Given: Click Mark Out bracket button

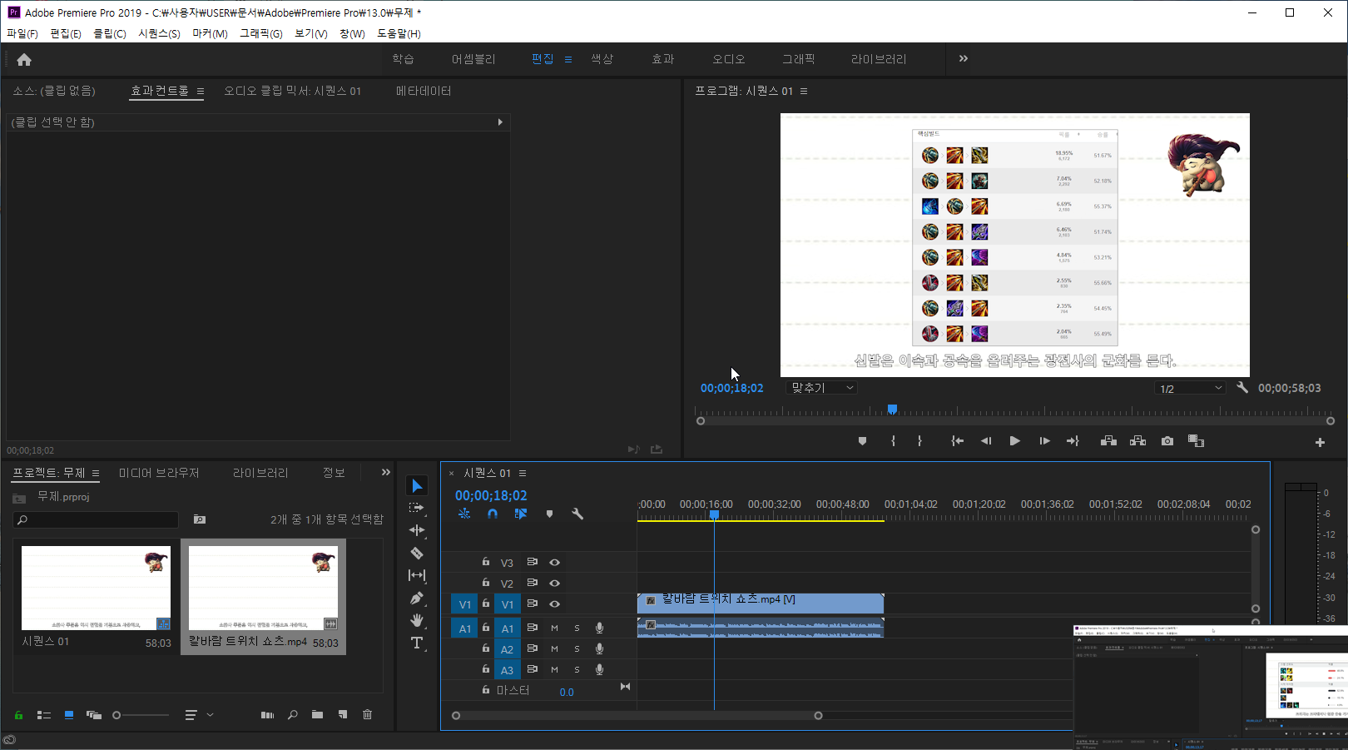Looking at the screenshot, I should (x=919, y=441).
